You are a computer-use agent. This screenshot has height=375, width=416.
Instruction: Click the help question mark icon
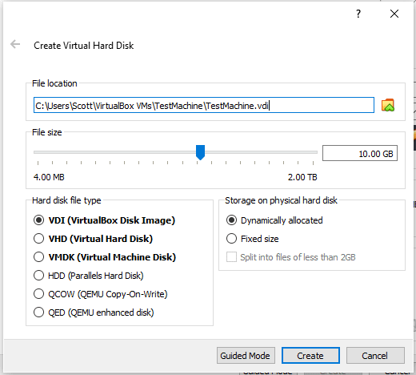point(358,14)
